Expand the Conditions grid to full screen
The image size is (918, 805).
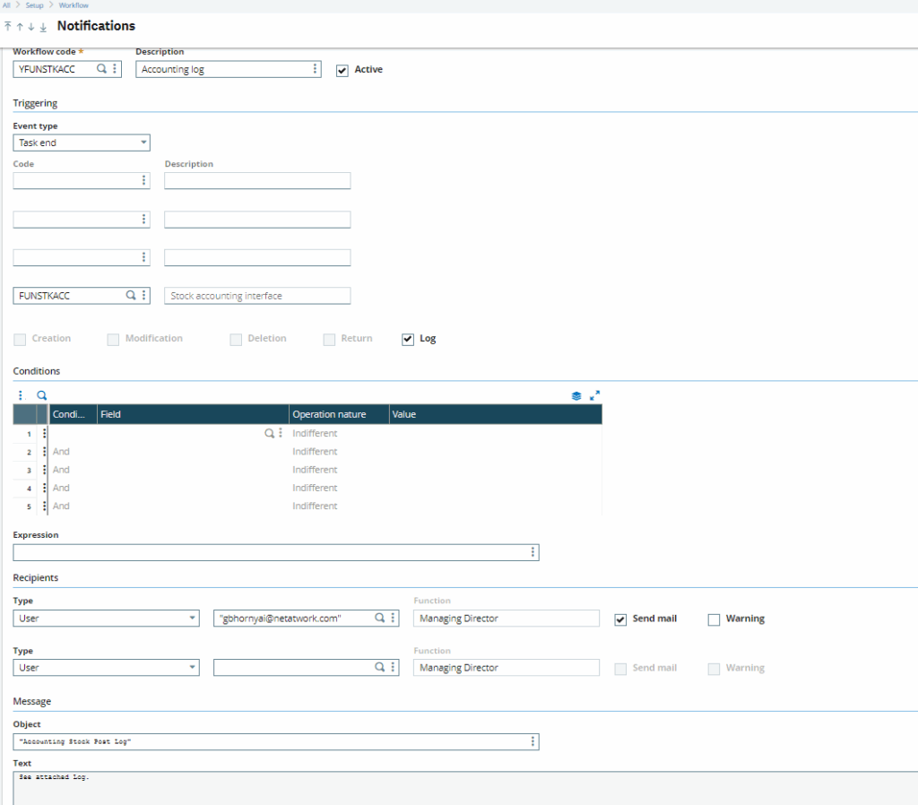point(595,394)
